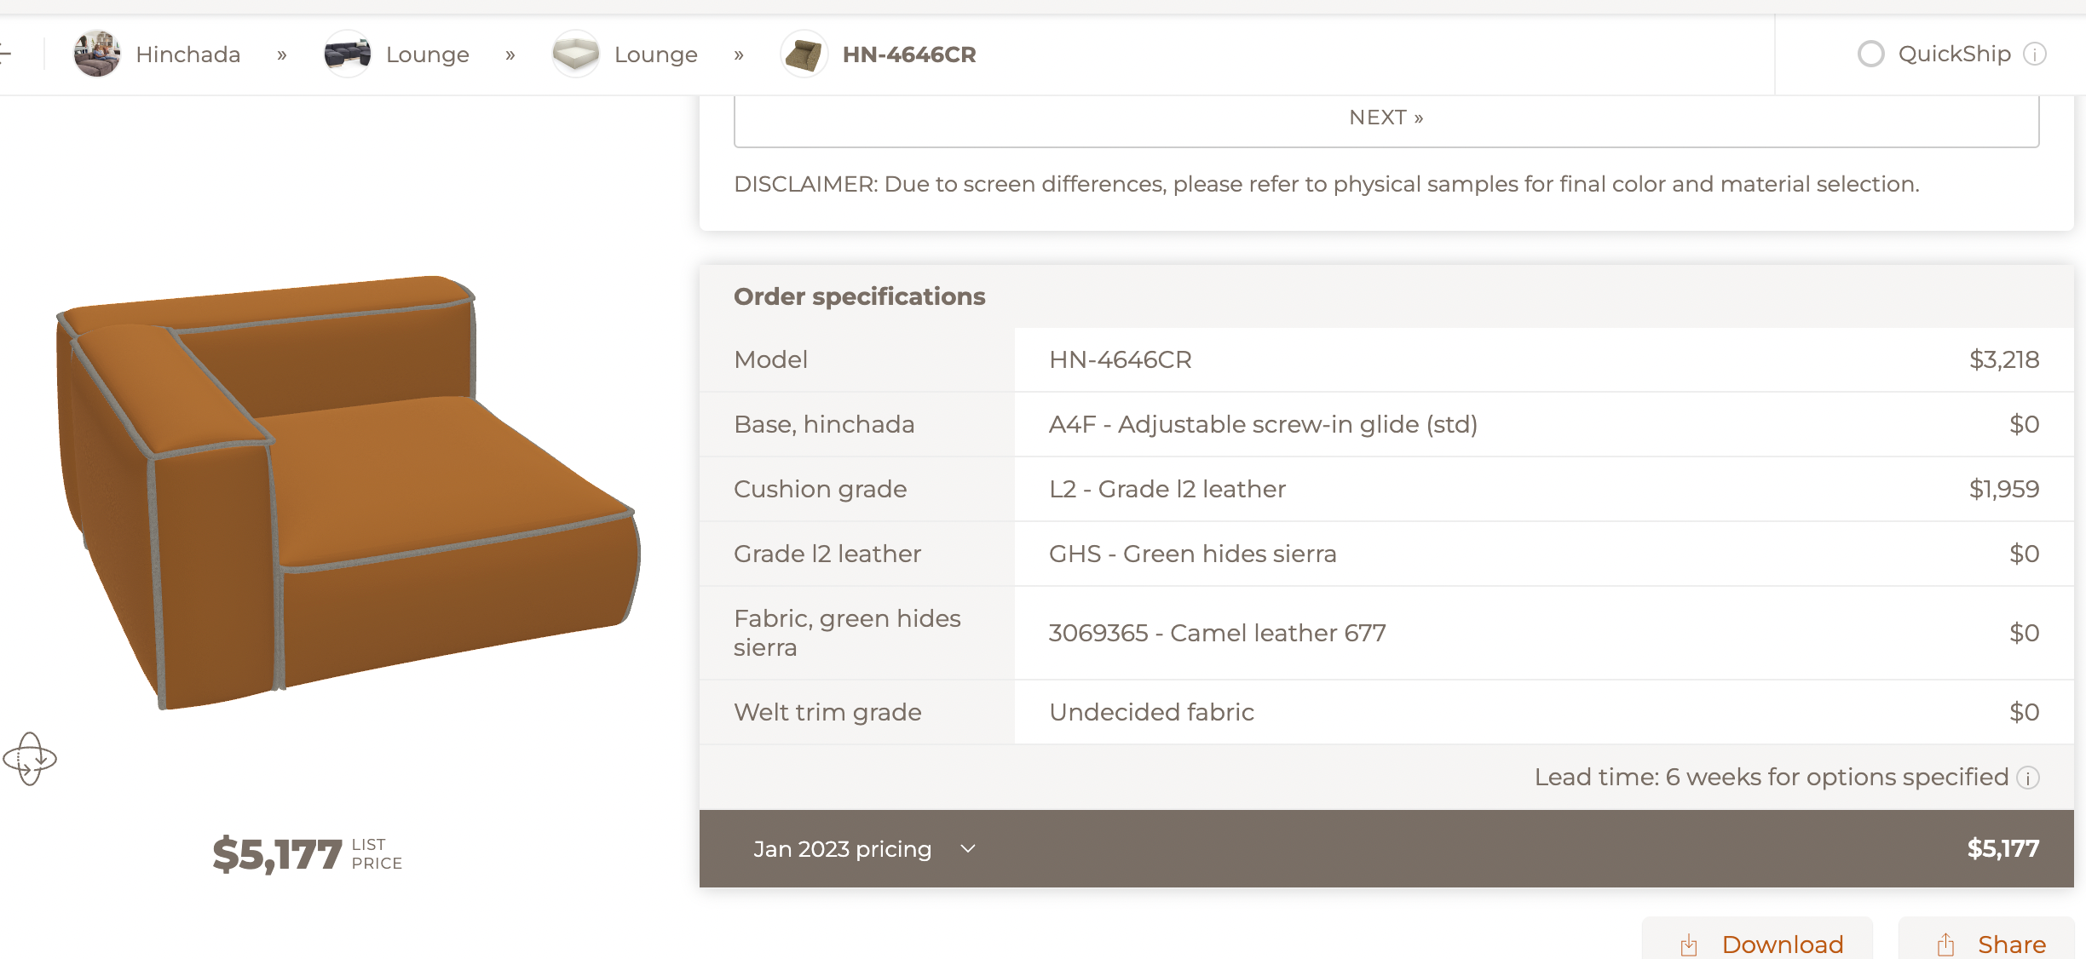The image size is (2086, 959).
Task: Click the dark sofa Lounge breadcrumb icon
Action: 348,54
